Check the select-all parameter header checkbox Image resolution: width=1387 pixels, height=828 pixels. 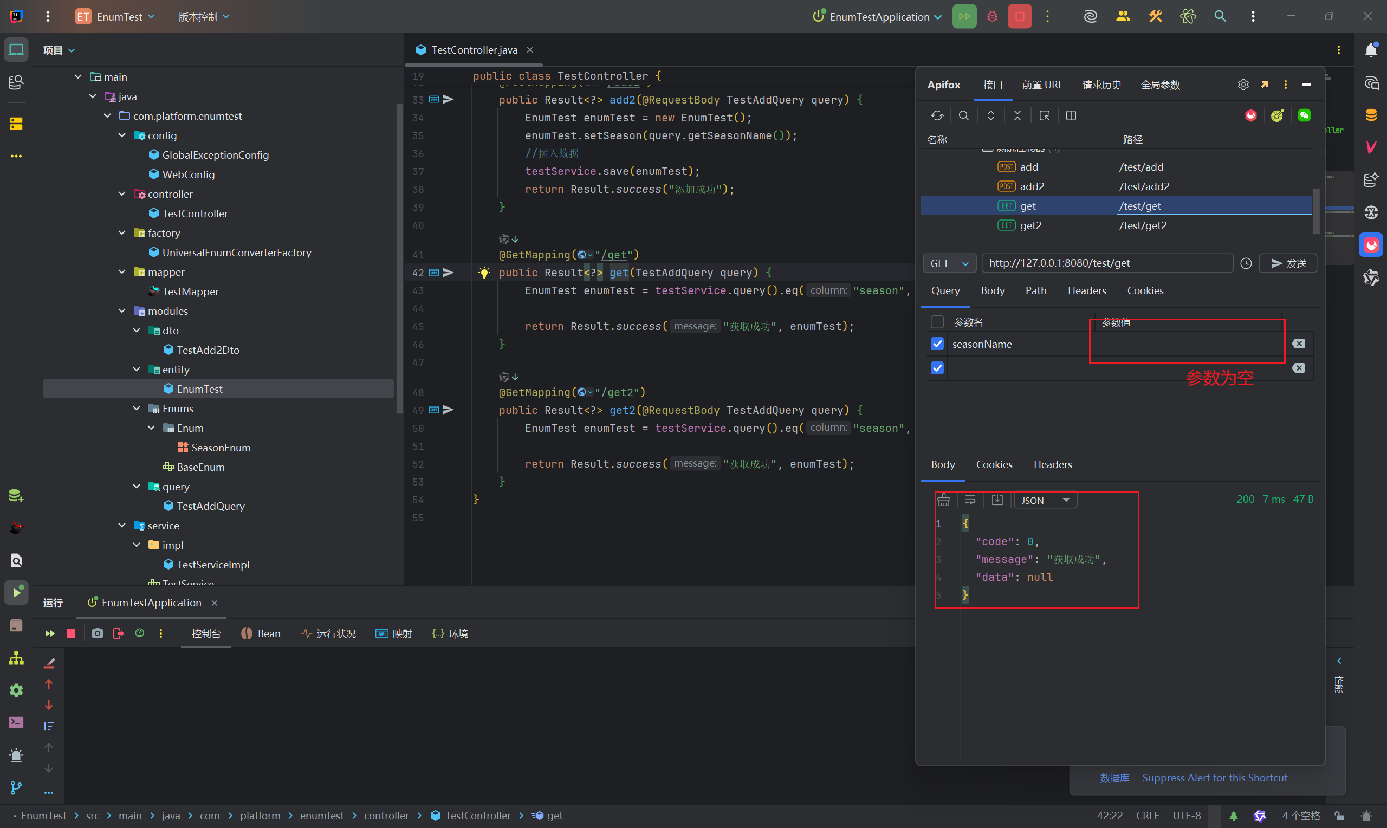click(x=937, y=322)
